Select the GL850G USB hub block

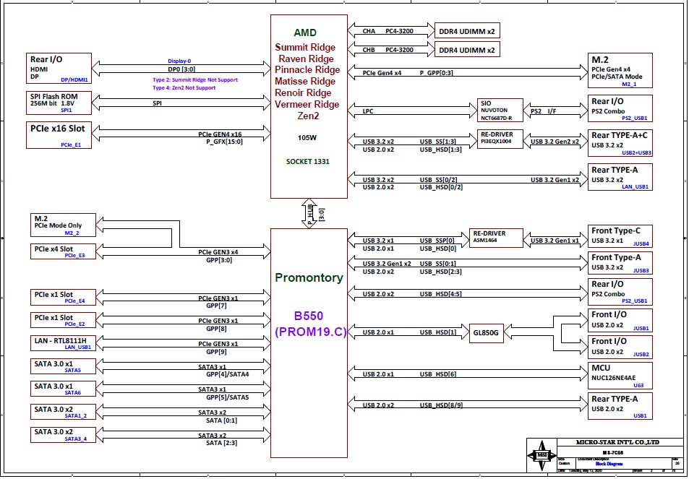pyautogui.click(x=487, y=332)
